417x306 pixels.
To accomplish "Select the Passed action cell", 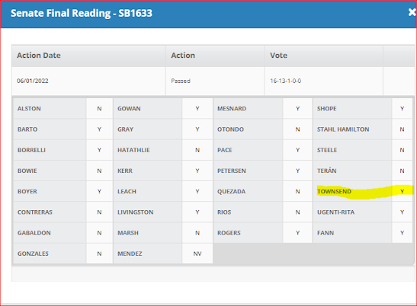I will [215, 81].
